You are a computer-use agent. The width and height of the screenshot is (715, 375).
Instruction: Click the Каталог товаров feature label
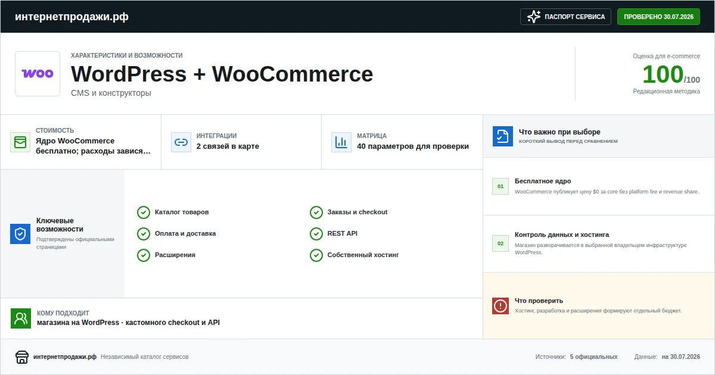tap(182, 212)
